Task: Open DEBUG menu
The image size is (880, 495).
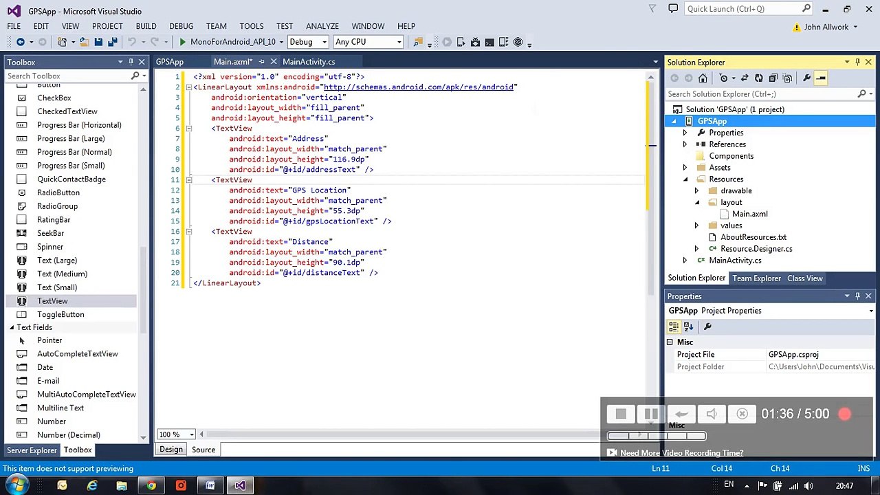Action: tap(181, 26)
